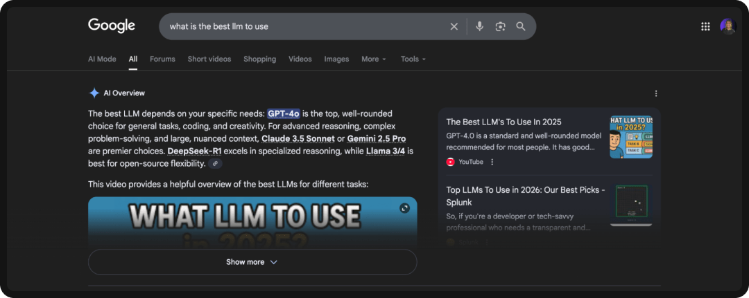Open AI Overview three-dot options menu
749x298 pixels.
click(656, 93)
